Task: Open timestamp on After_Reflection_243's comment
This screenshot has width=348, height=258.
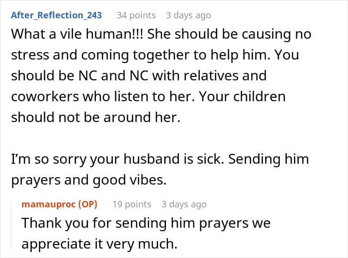Action: pos(188,15)
